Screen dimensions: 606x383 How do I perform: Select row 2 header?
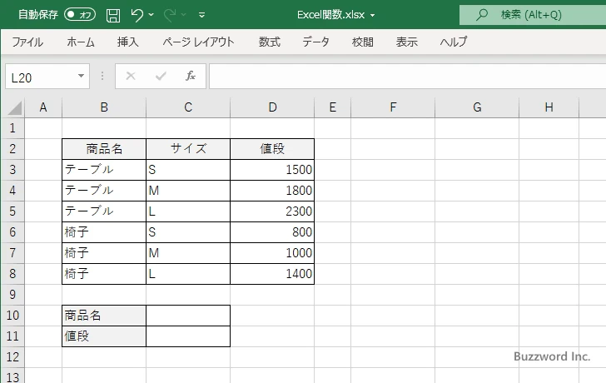[x=12, y=149]
